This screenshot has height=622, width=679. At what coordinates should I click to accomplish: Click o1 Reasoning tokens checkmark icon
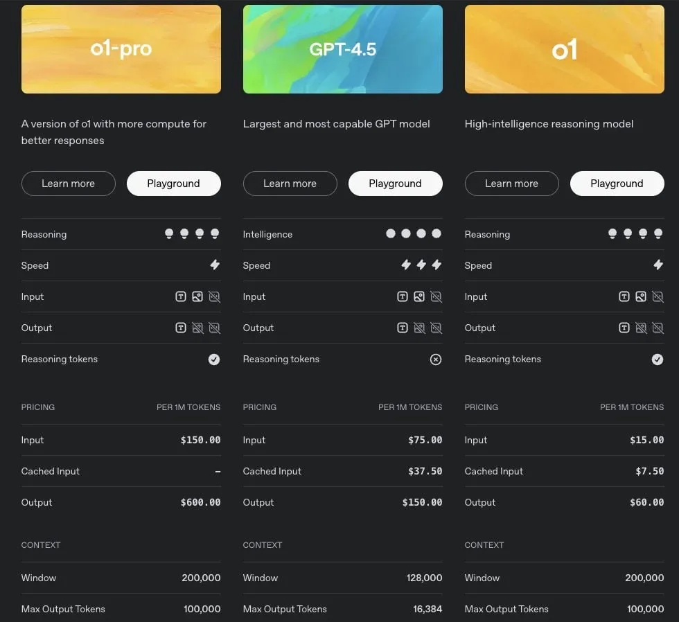click(658, 359)
